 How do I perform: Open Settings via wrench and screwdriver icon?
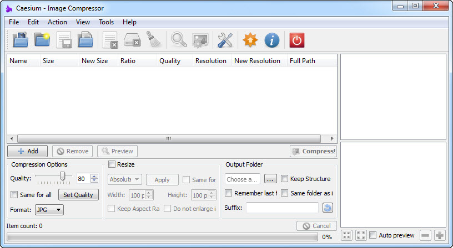225,40
